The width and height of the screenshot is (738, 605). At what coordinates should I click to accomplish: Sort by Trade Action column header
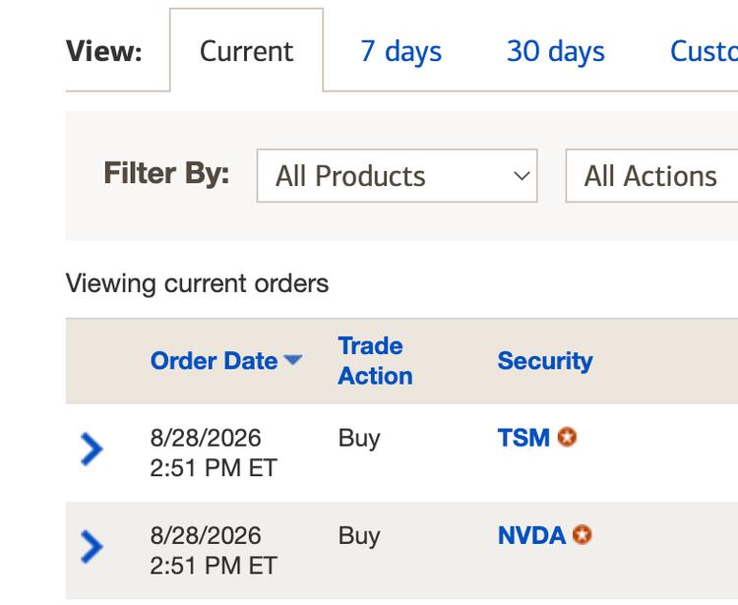[375, 361]
